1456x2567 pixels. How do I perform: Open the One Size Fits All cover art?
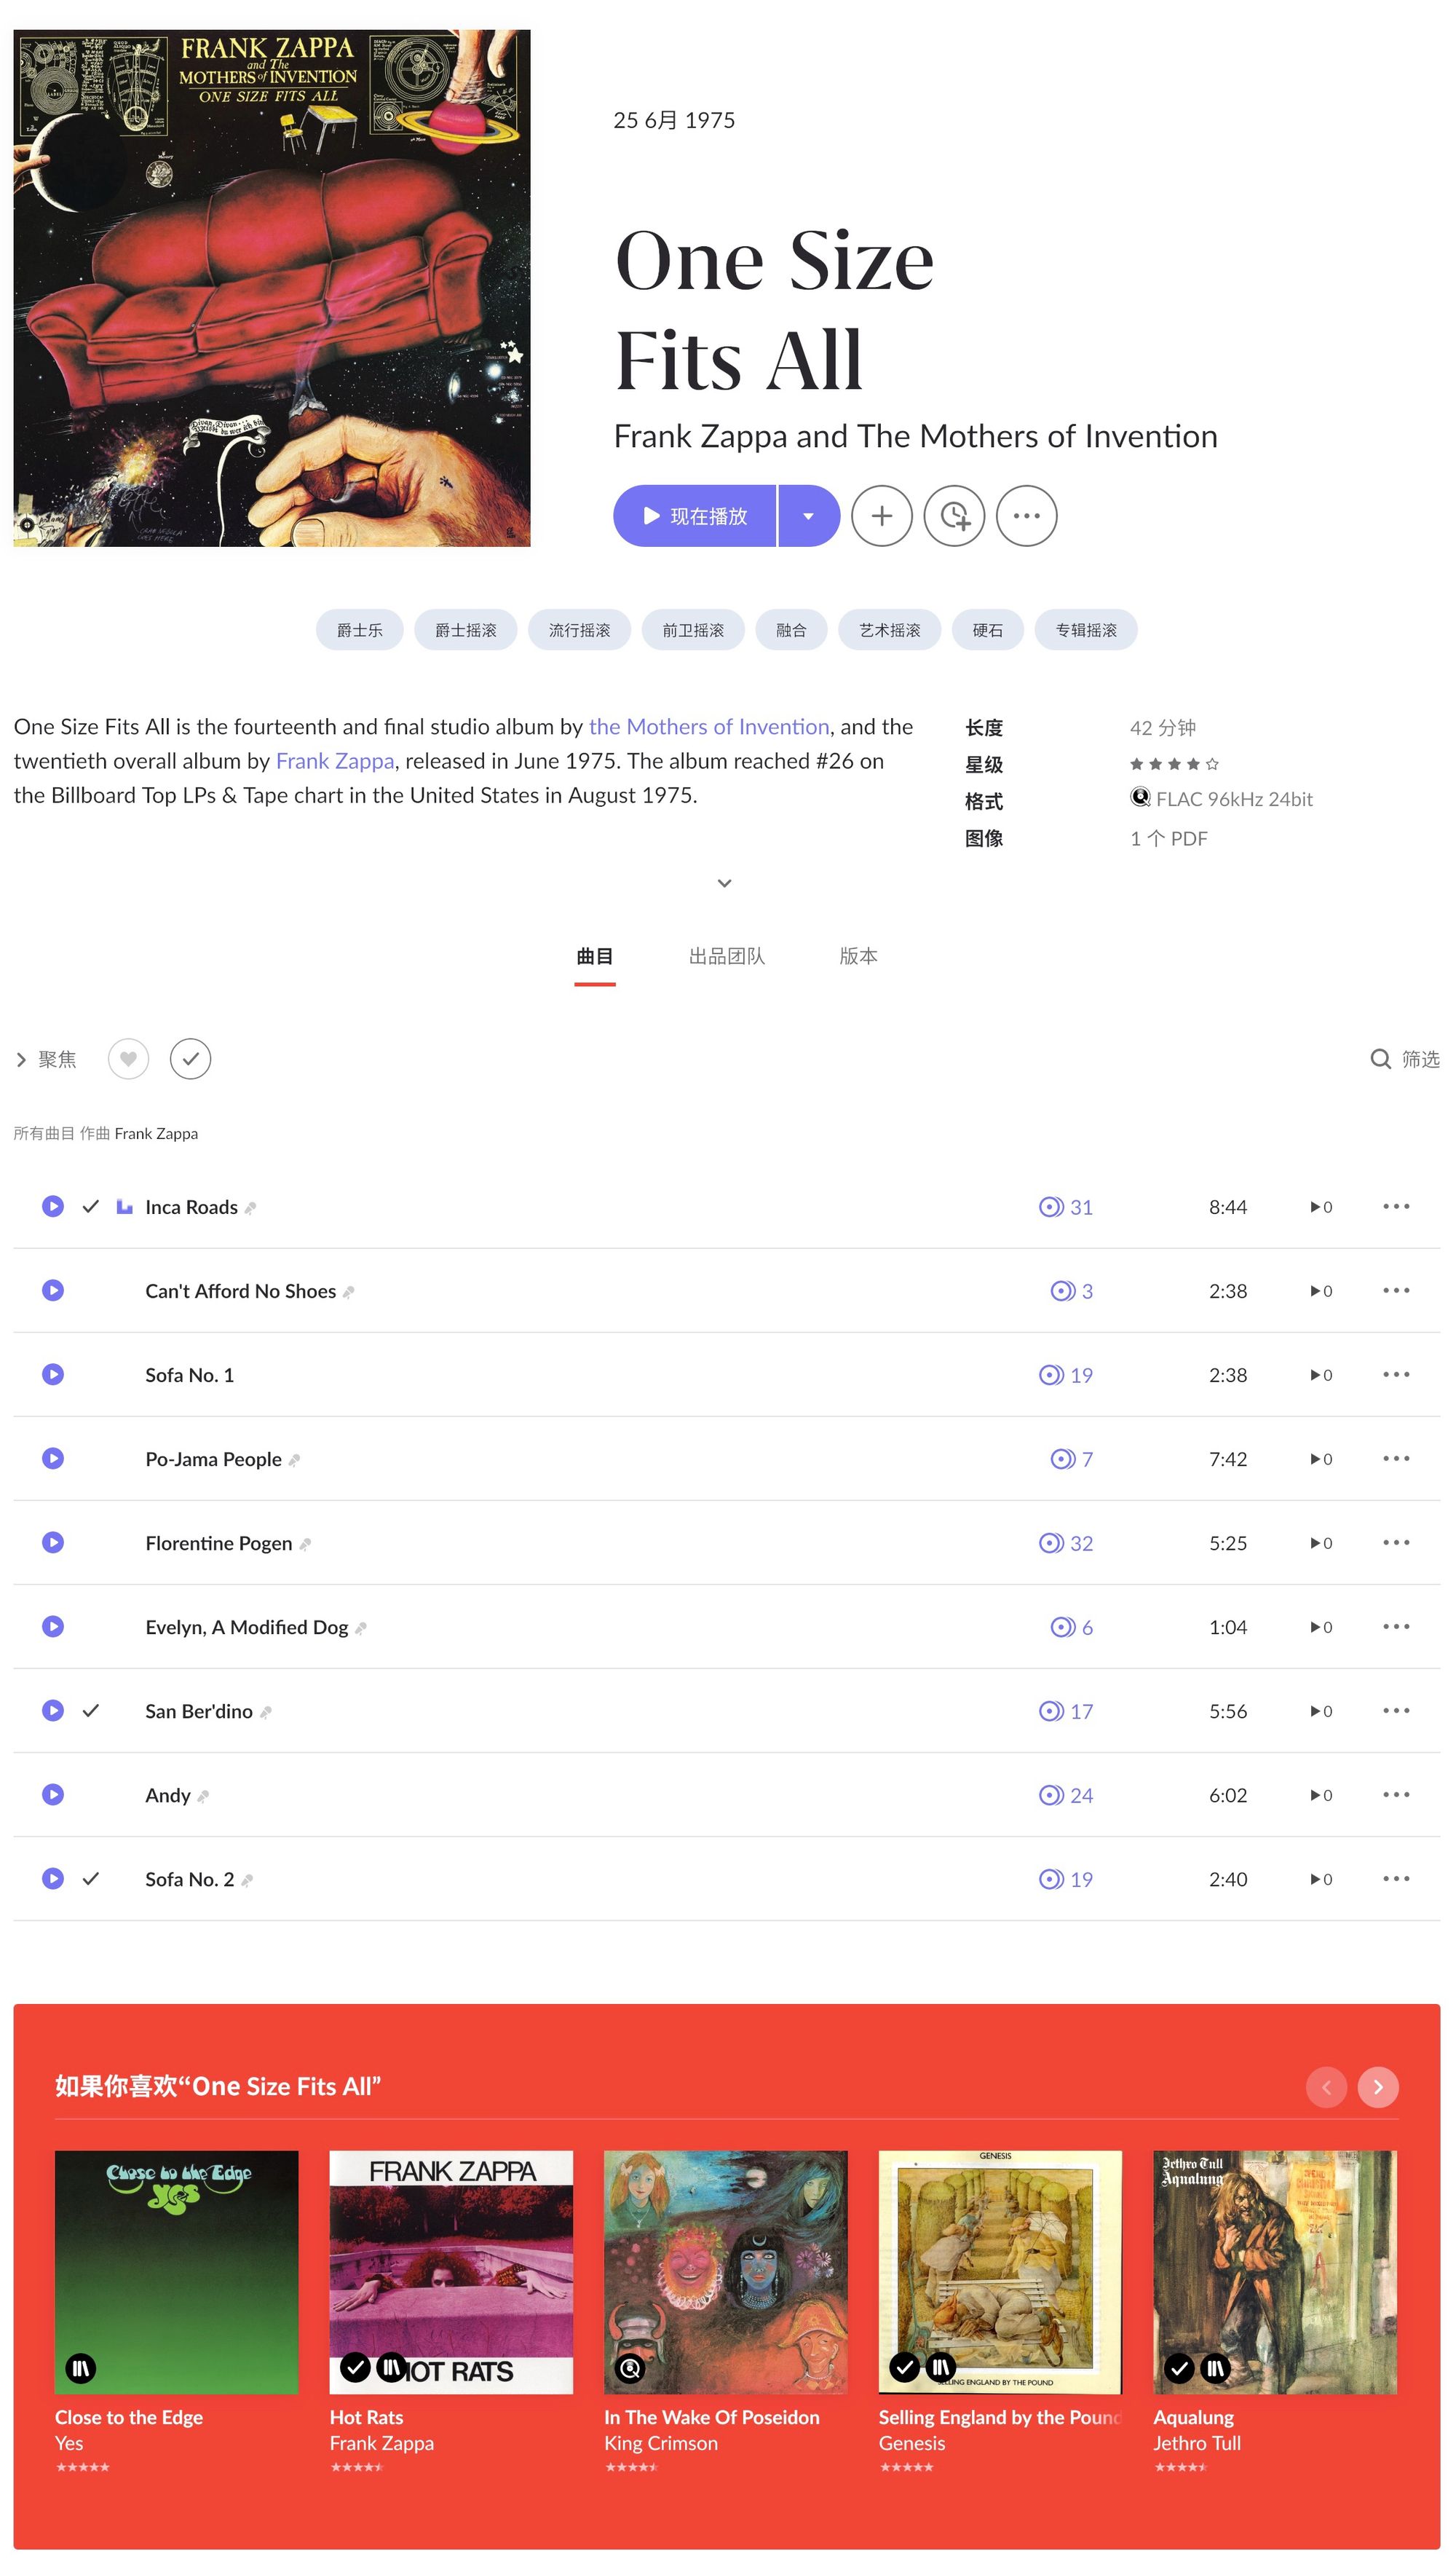coord(272,288)
